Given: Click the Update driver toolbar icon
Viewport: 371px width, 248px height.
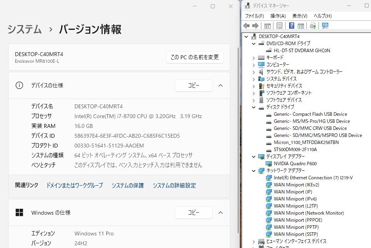Looking at the screenshot, I should [313, 26].
